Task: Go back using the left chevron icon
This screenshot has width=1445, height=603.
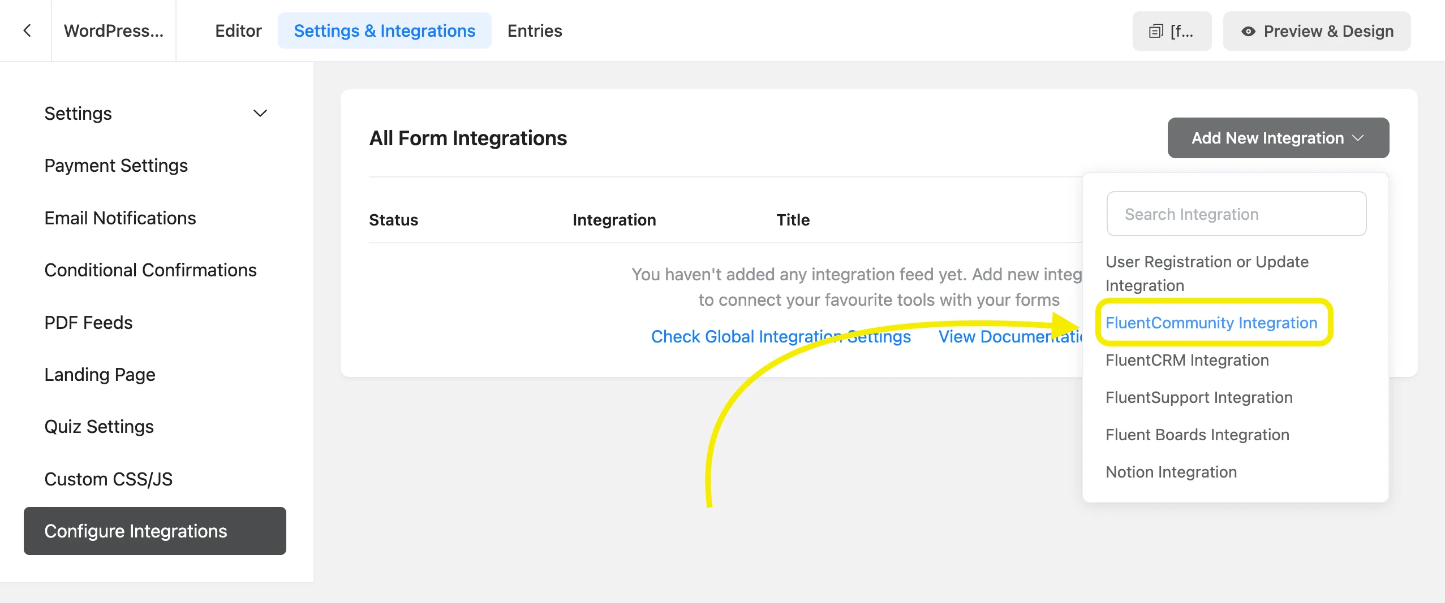Action: [x=27, y=31]
